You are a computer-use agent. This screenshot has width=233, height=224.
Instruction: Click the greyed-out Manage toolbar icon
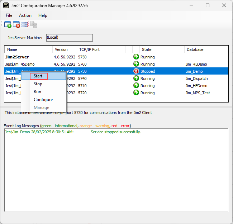pyautogui.click(x=34, y=25)
